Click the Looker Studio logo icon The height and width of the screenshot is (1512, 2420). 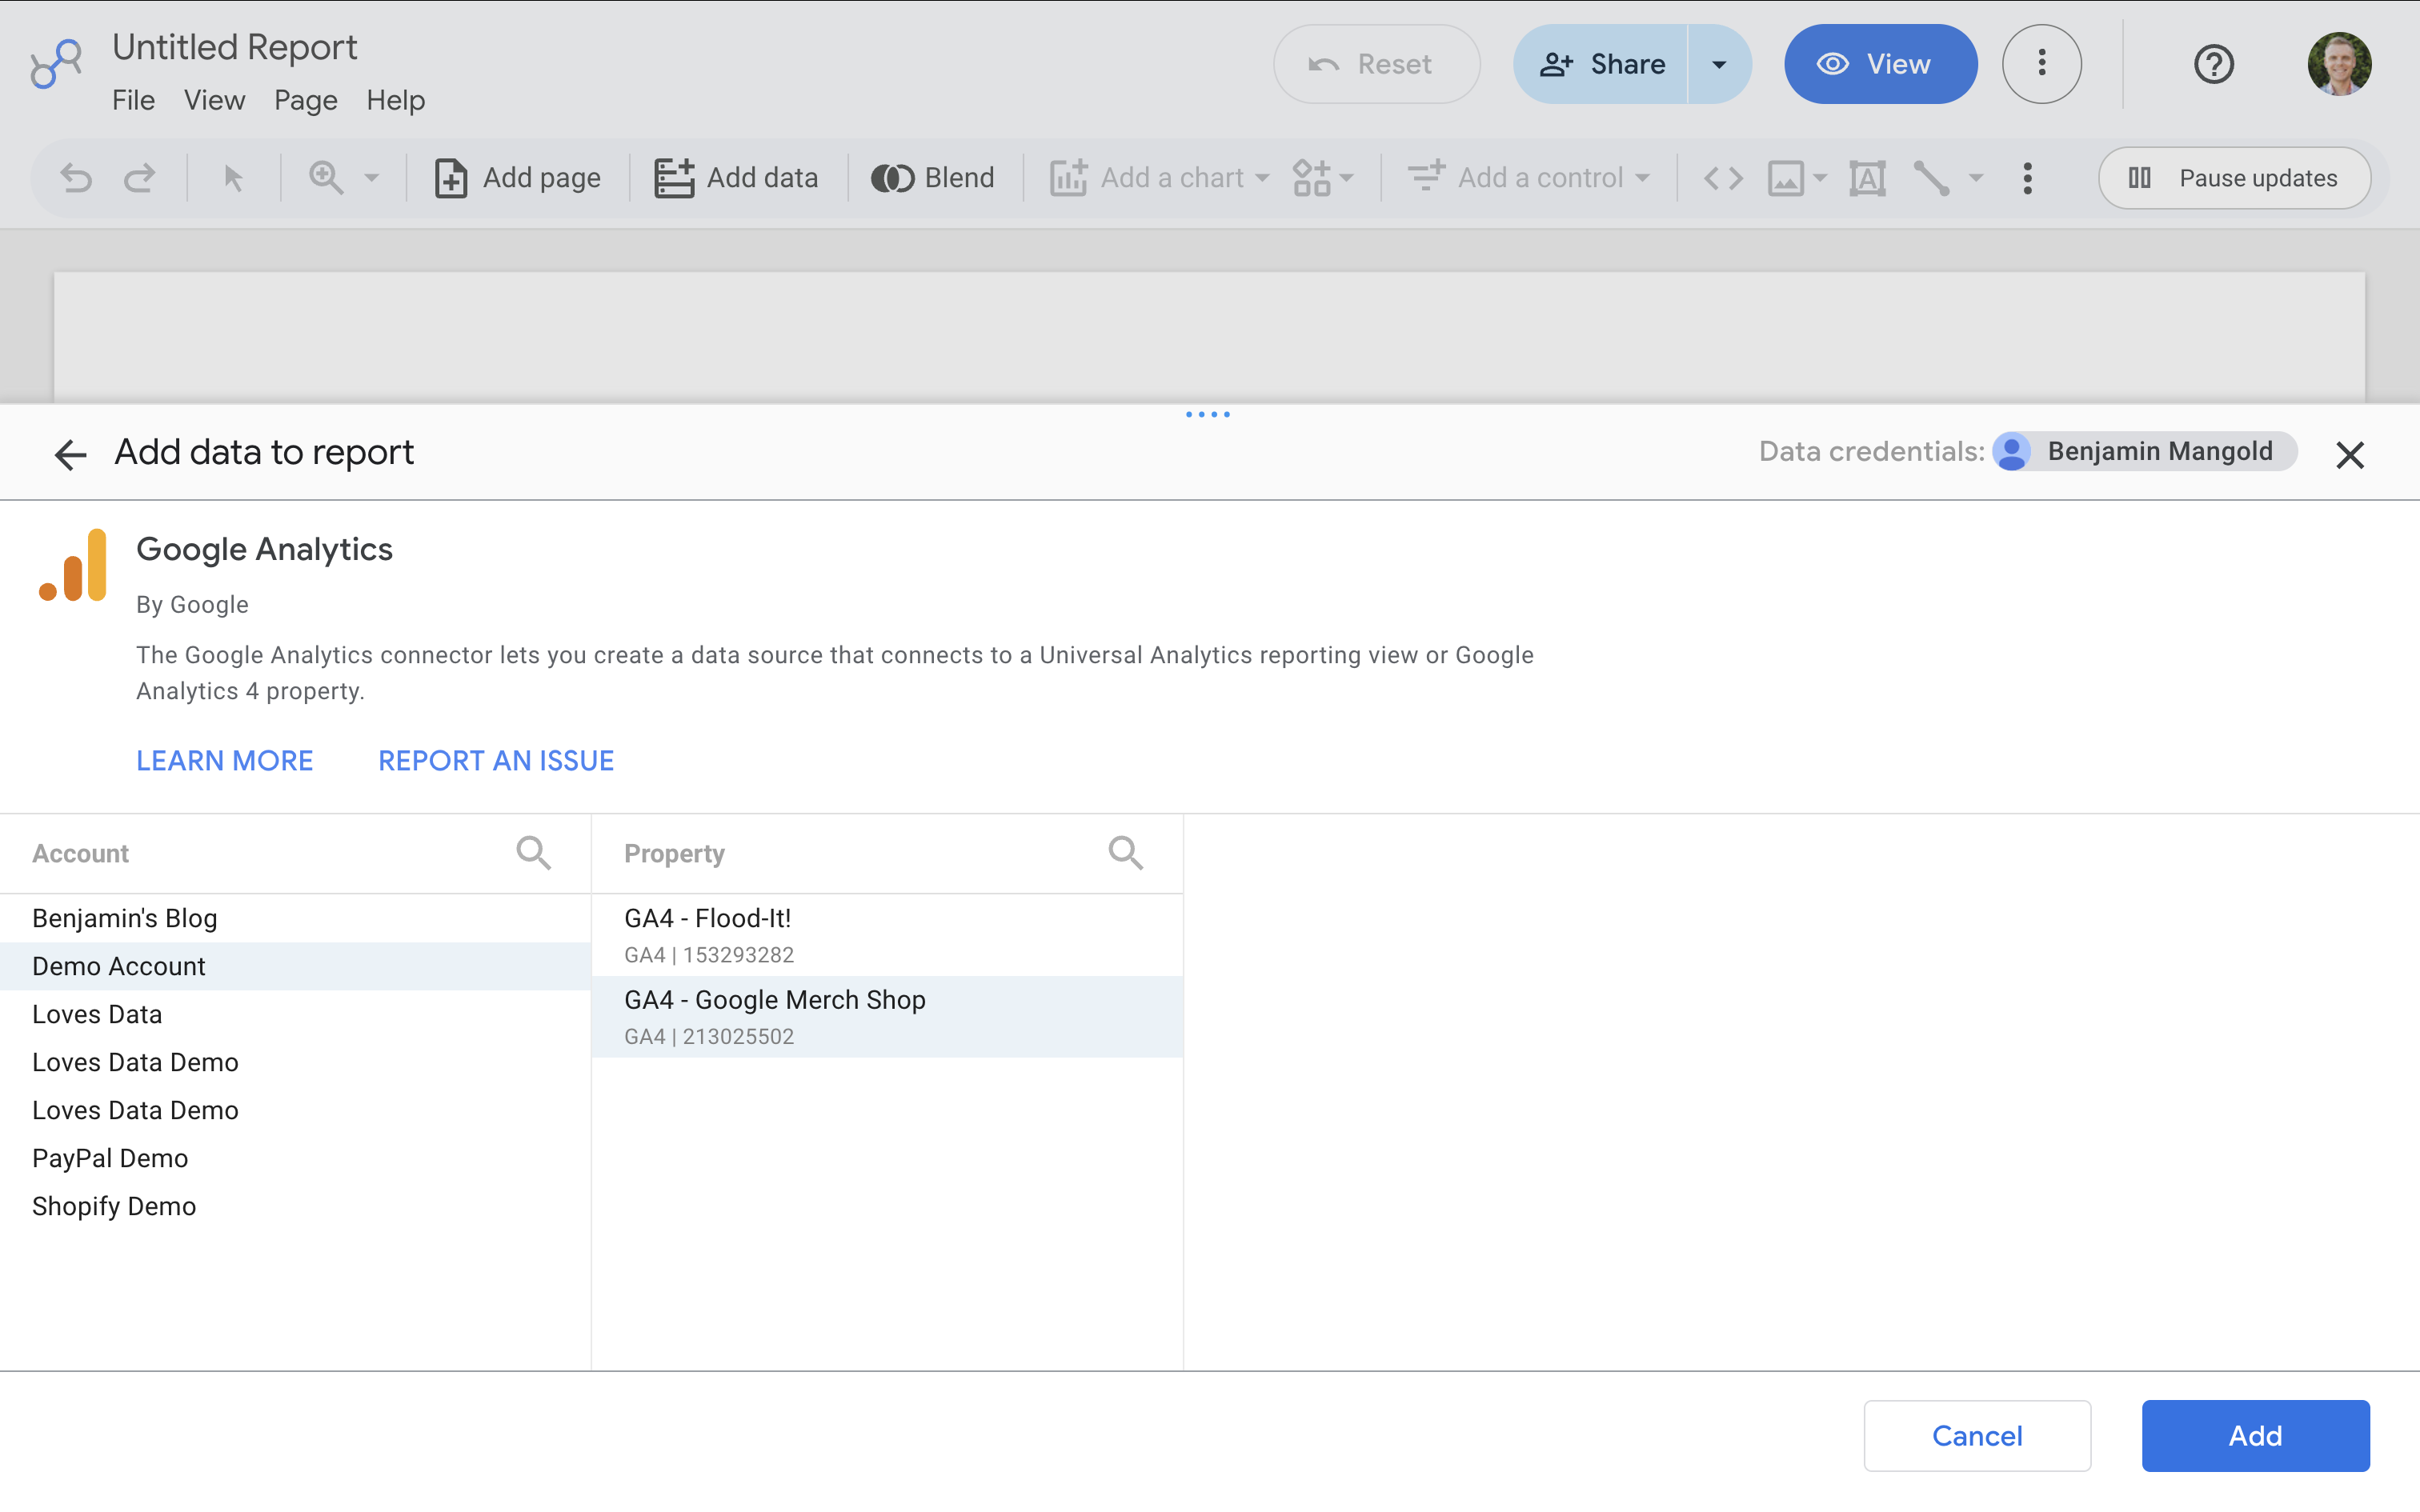click(56, 64)
